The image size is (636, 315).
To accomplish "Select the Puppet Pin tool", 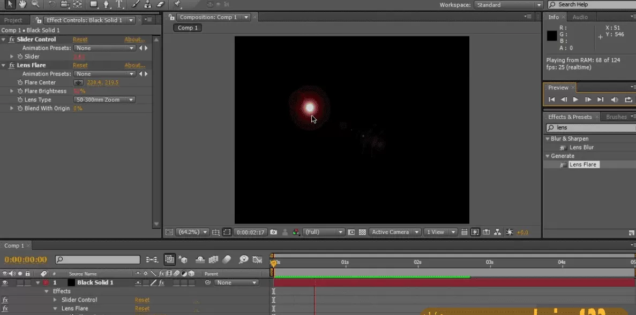I will pos(177,4).
